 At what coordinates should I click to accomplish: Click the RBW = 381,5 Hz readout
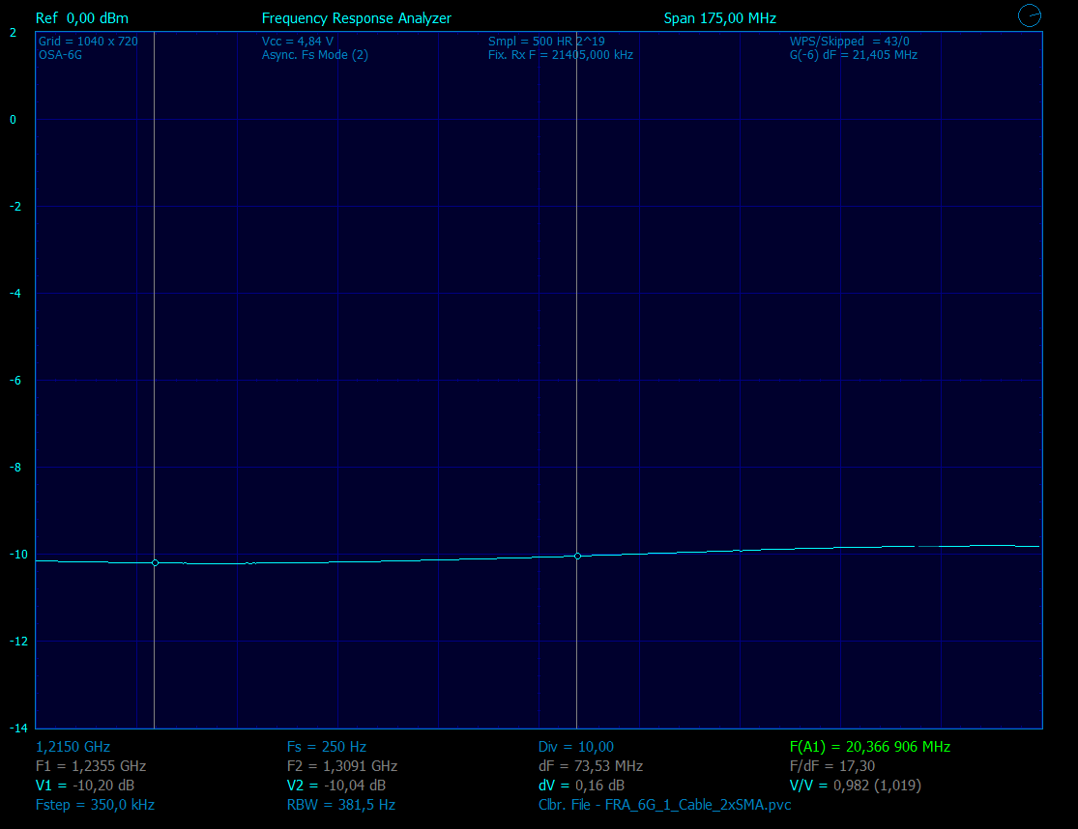click(x=340, y=805)
